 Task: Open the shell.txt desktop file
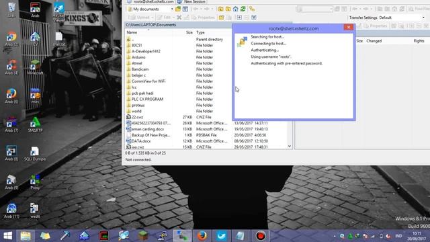[x=58, y=39]
